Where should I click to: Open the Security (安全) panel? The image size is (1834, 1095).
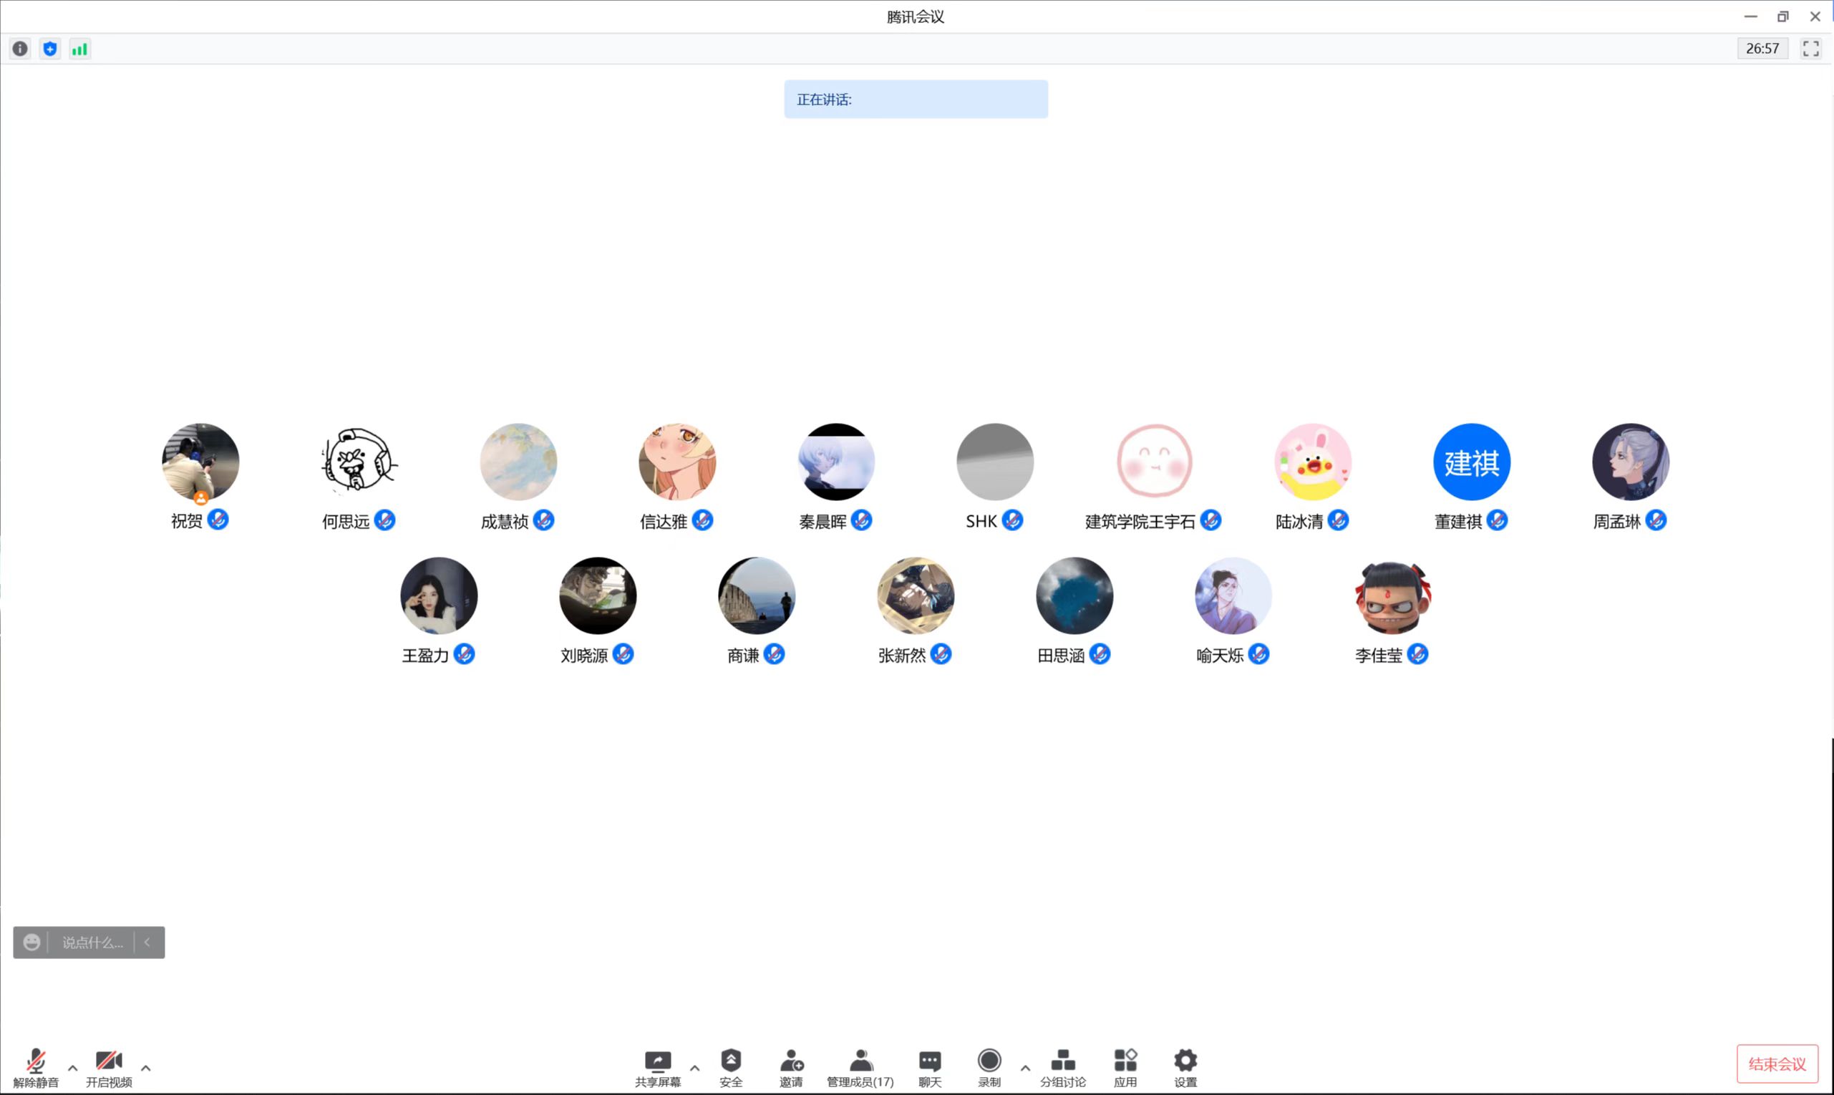coord(731,1067)
